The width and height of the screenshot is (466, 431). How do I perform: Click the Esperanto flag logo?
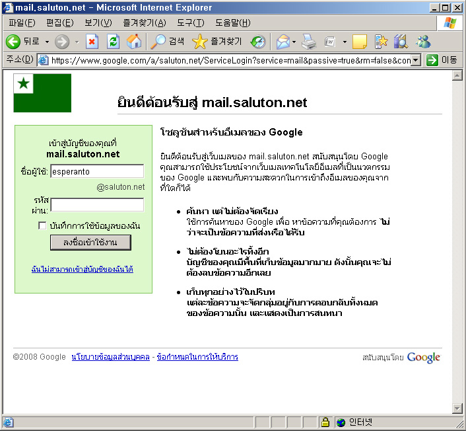click(42, 93)
